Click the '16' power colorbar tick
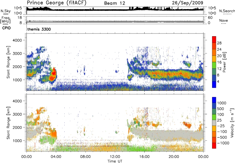Screen dimensions: 235x163 219,62
